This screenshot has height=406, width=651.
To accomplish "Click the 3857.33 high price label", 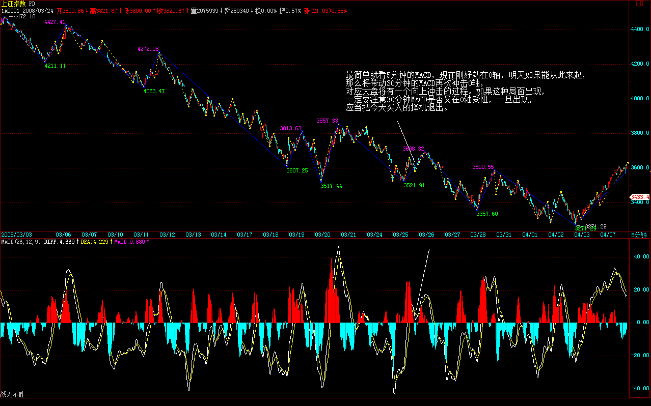I will point(327,121).
